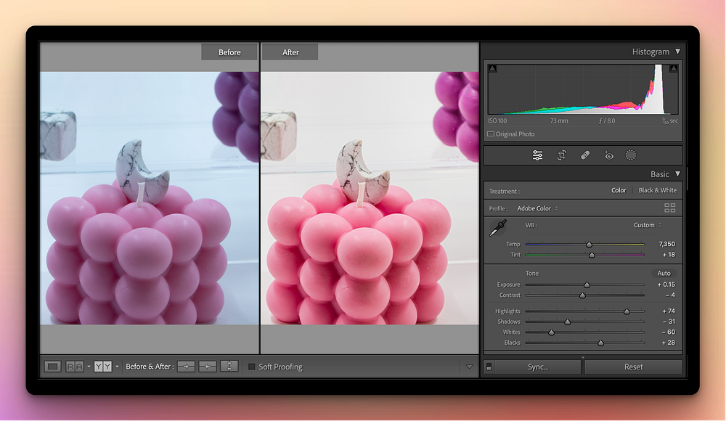Enable the Soft Proofing checkbox
The image size is (726, 421).
[251, 367]
